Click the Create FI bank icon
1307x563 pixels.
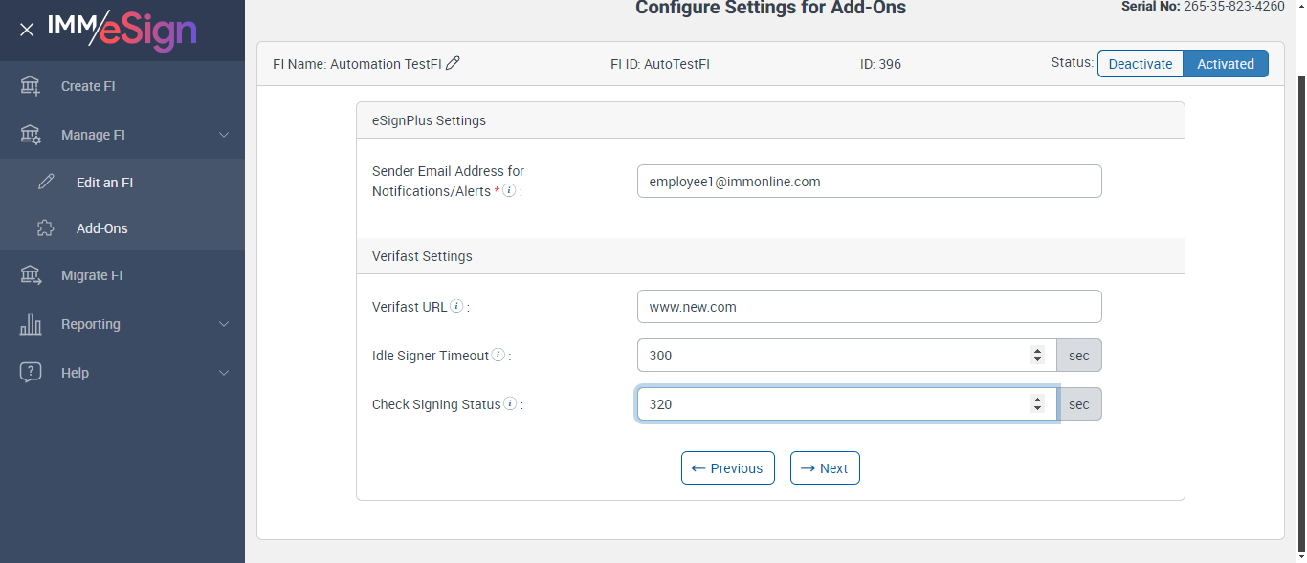coord(31,86)
